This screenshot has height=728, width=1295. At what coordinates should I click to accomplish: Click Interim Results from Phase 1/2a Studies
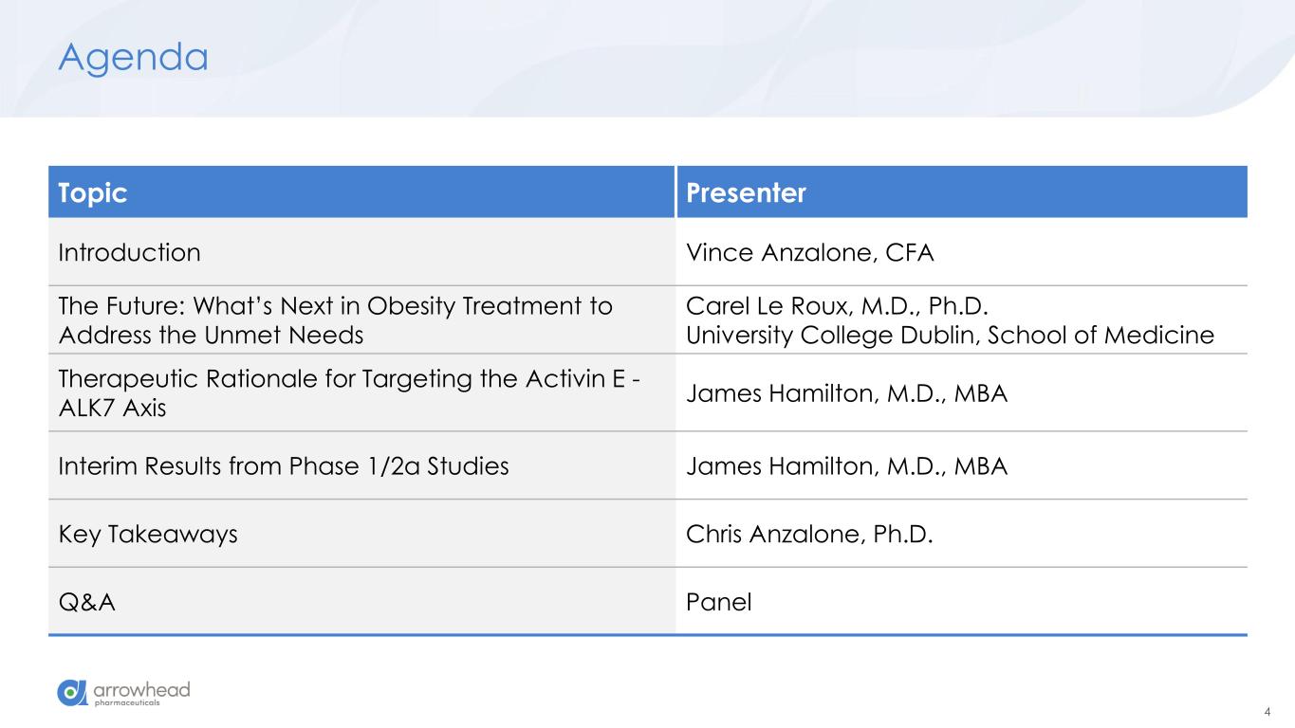(284, 466)
